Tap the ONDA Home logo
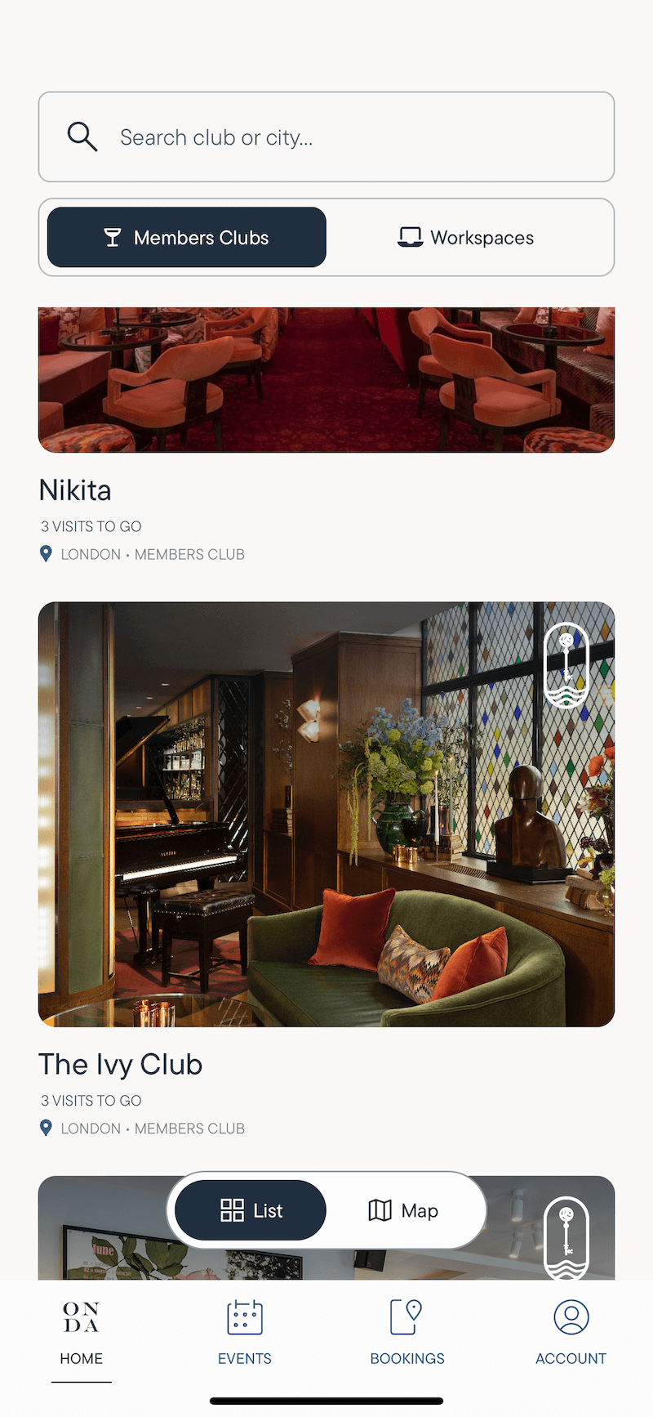Screen dimensions: 653x1417 (81, 1316)
